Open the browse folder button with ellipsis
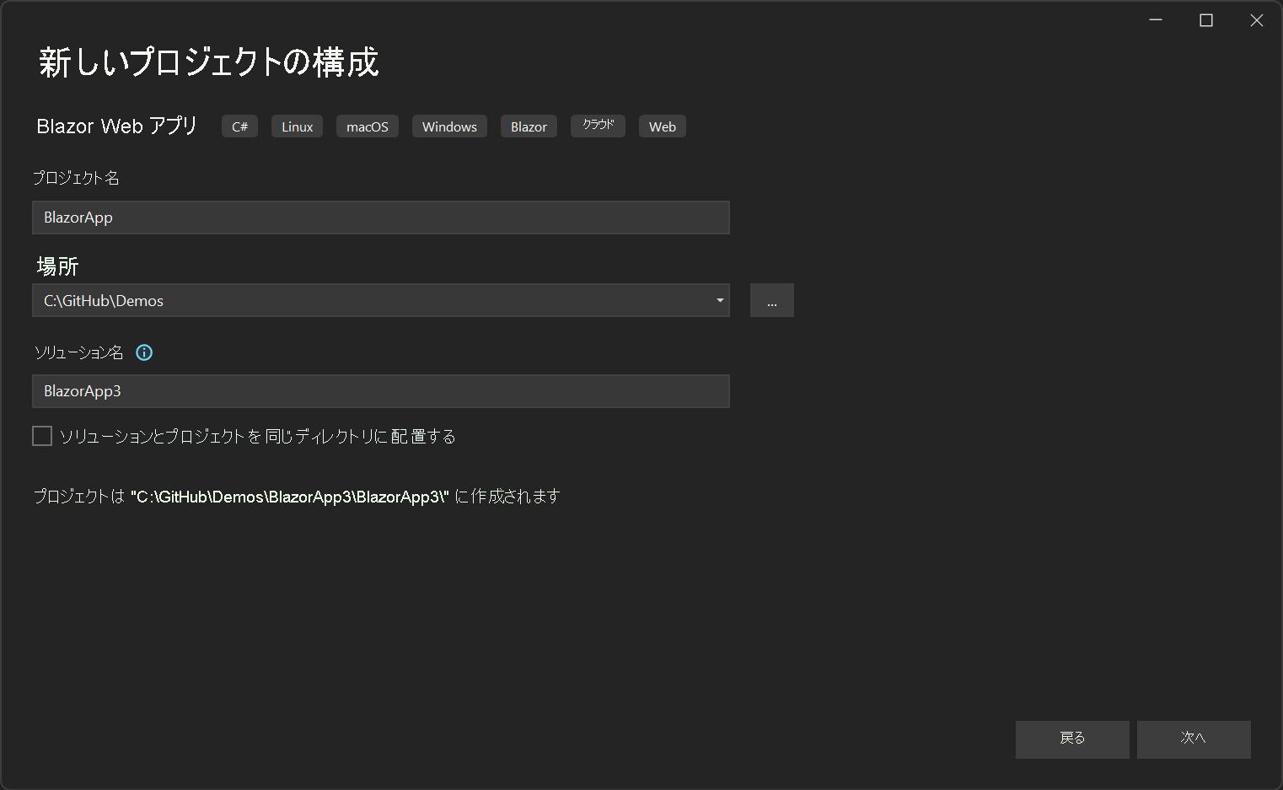The width and height of the screenshot is (1283, 790). pos(772,300)
